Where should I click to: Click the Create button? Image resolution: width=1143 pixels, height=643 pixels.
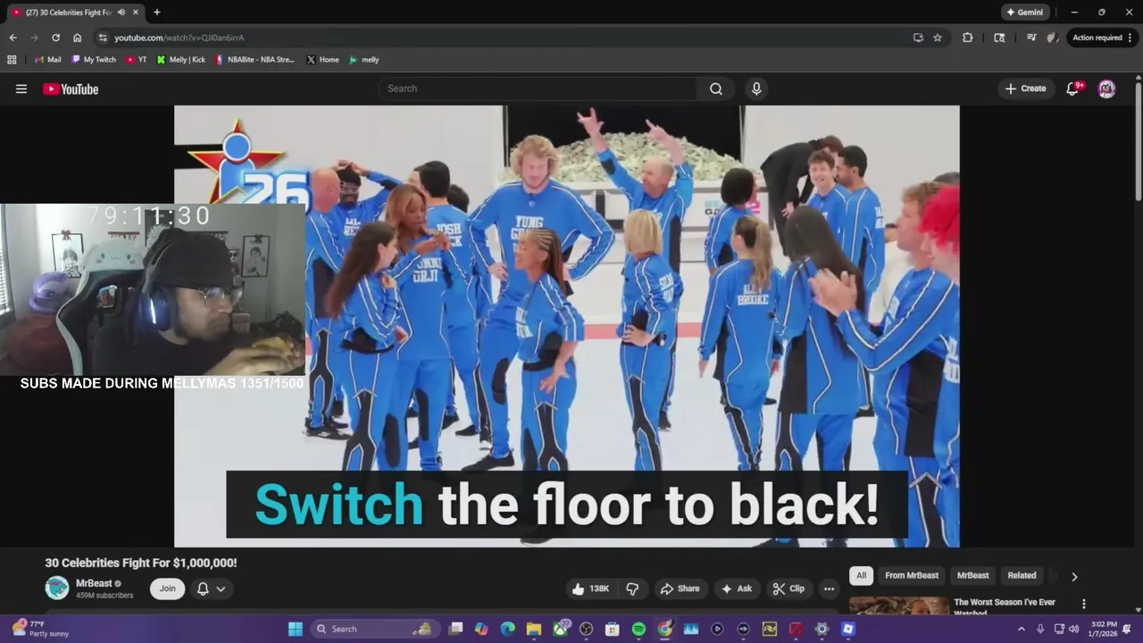(x=1025, y=88)
